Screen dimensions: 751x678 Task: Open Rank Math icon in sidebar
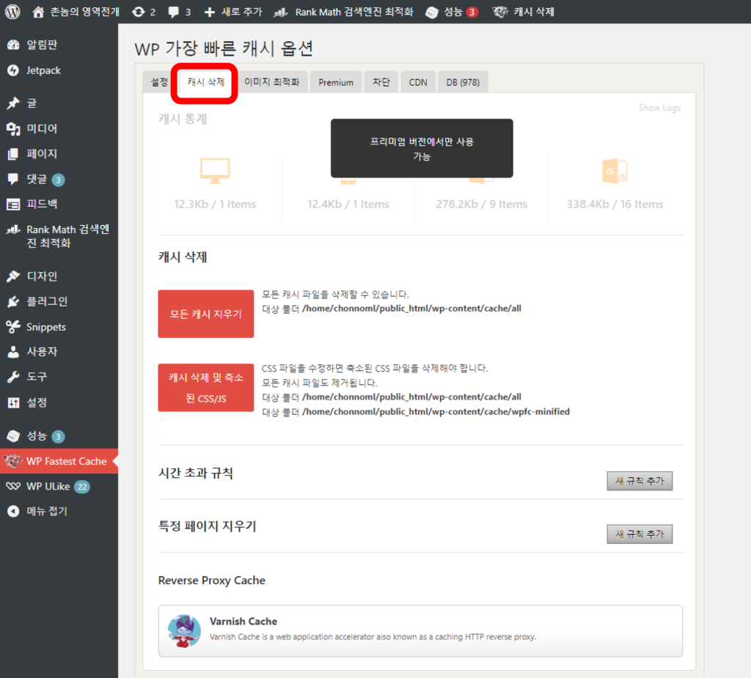[13, 230]
